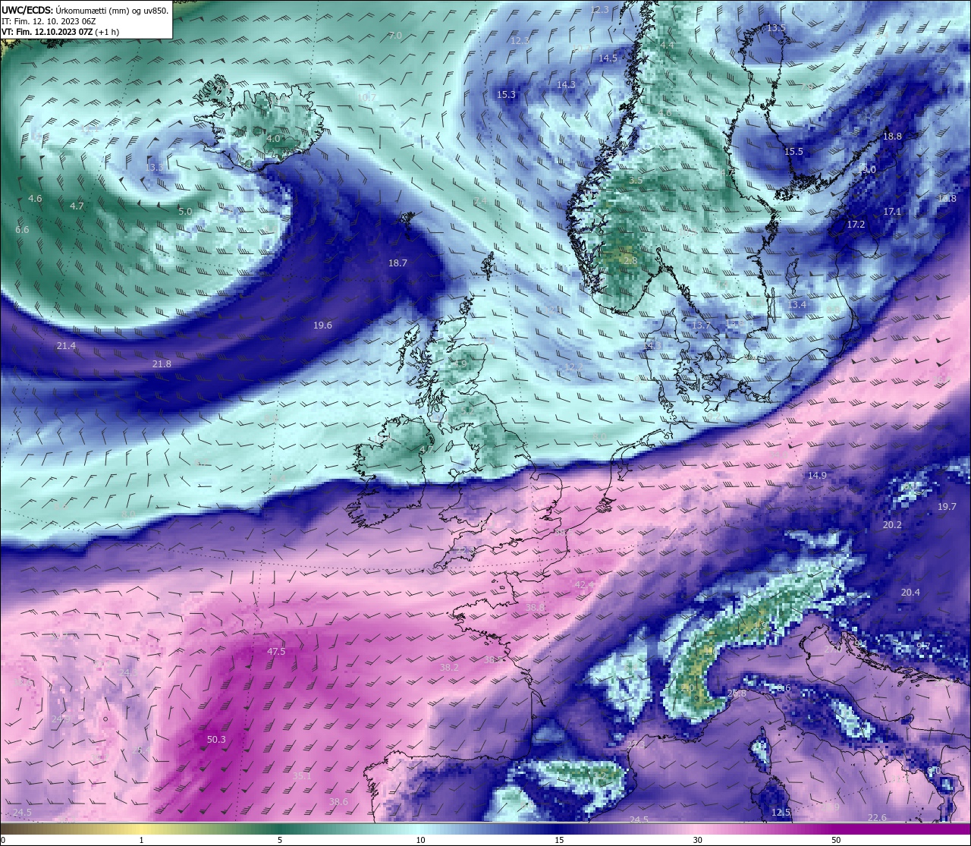Viewport: 971px width, 846px height.
Task: Select the 19.6 value on the map
Action: click(x=322, y=326)
